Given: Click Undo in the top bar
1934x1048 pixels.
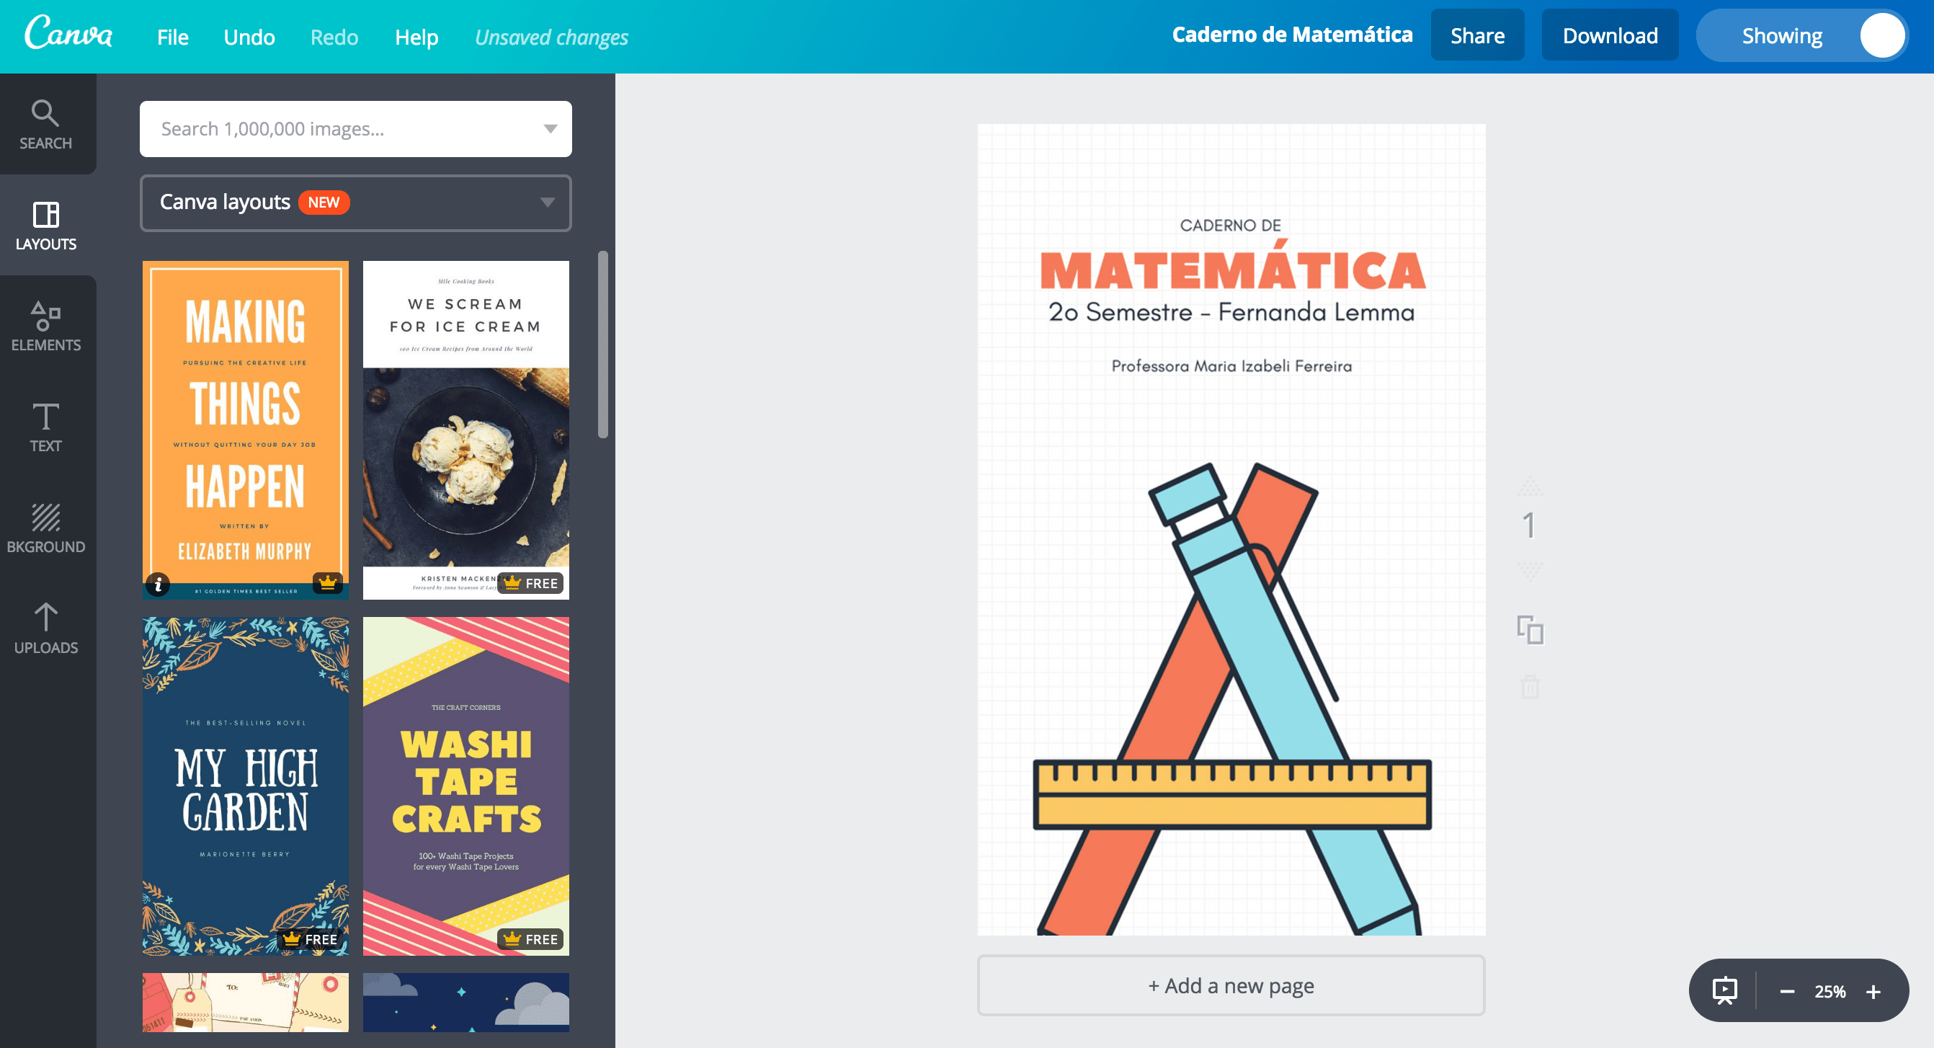Looking at the screenshot, I should point(249,36).
